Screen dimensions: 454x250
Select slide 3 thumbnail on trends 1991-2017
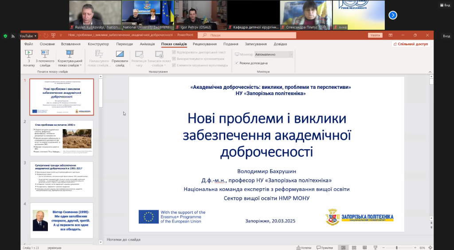pos(62,179)
